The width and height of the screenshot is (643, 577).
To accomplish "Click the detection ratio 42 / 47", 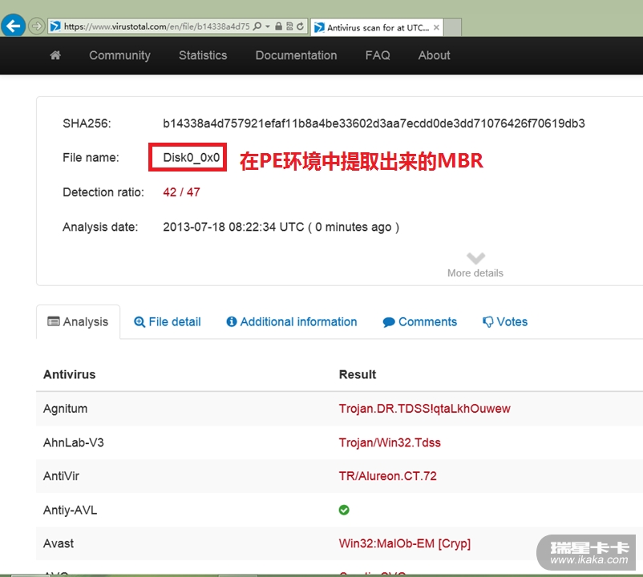I will coord(181,192).
